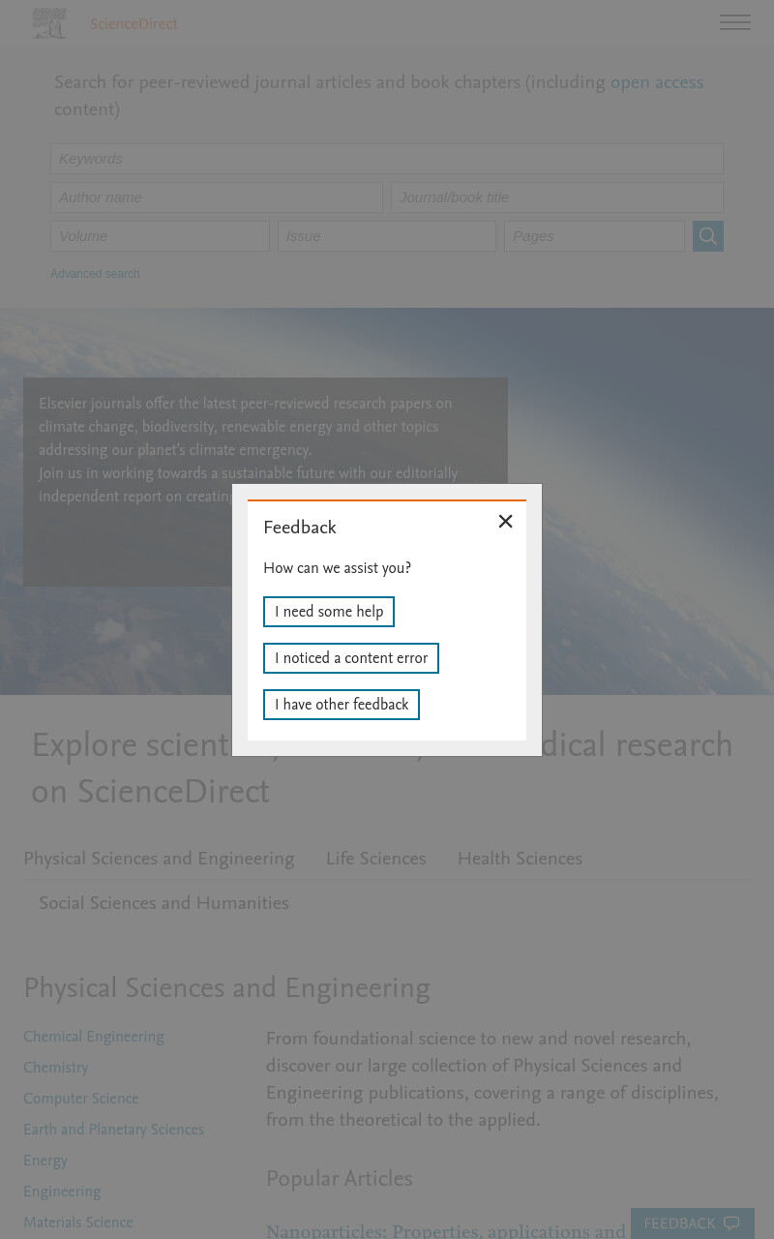The image size is (774, 1239).
Task: Follow the 'open access' link
Action: click(657, 83)
